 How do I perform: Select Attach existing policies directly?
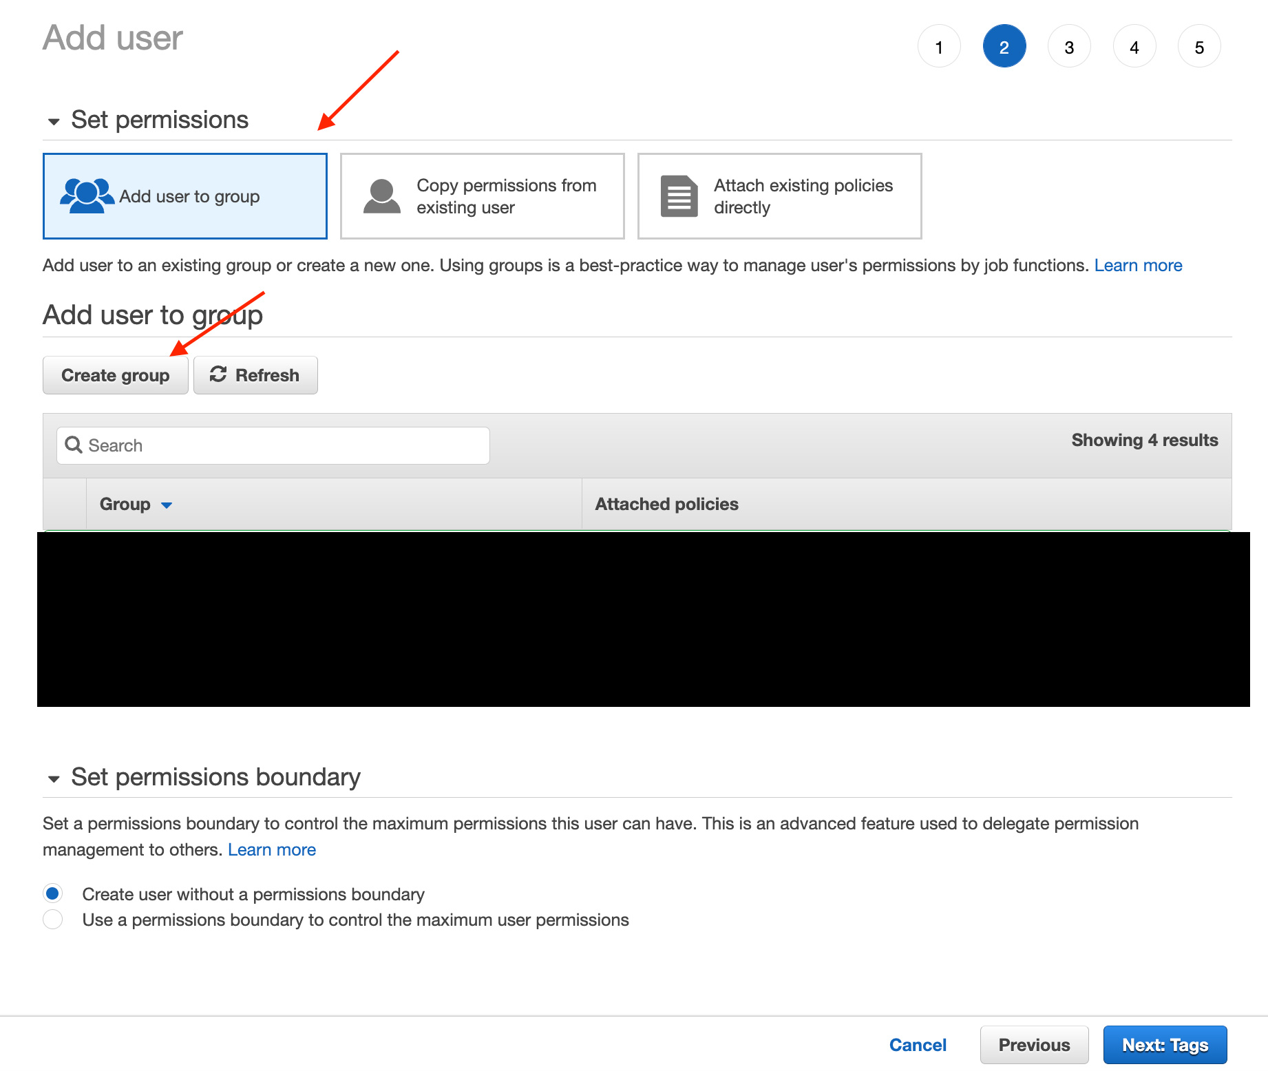pos(779,196)
